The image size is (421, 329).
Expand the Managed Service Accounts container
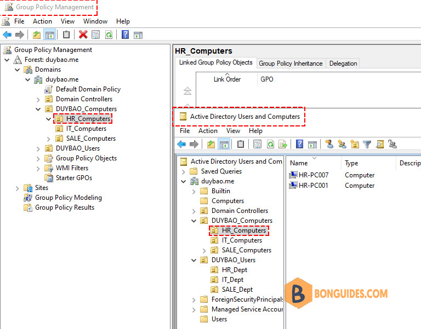pos(194,310)
